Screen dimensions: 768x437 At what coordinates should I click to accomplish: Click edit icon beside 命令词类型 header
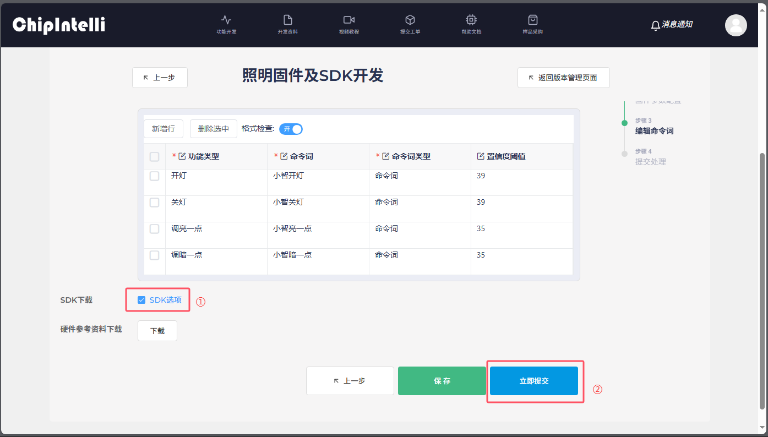[x=386, y=156]
